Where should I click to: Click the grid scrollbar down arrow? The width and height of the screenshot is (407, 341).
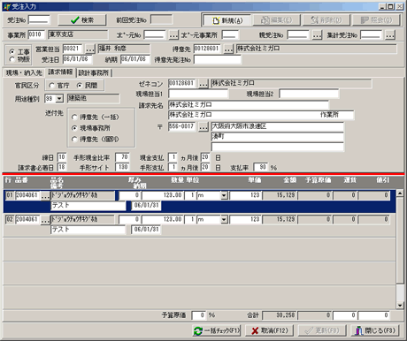(400, 305)
